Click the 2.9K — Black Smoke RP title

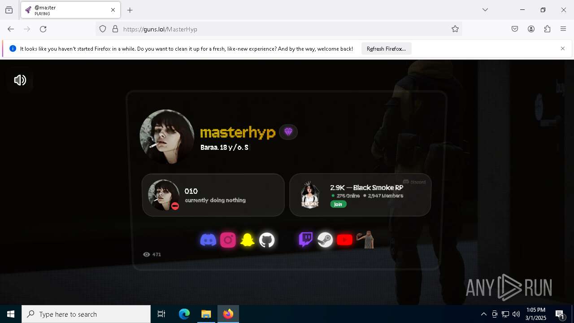click(366, 188)
